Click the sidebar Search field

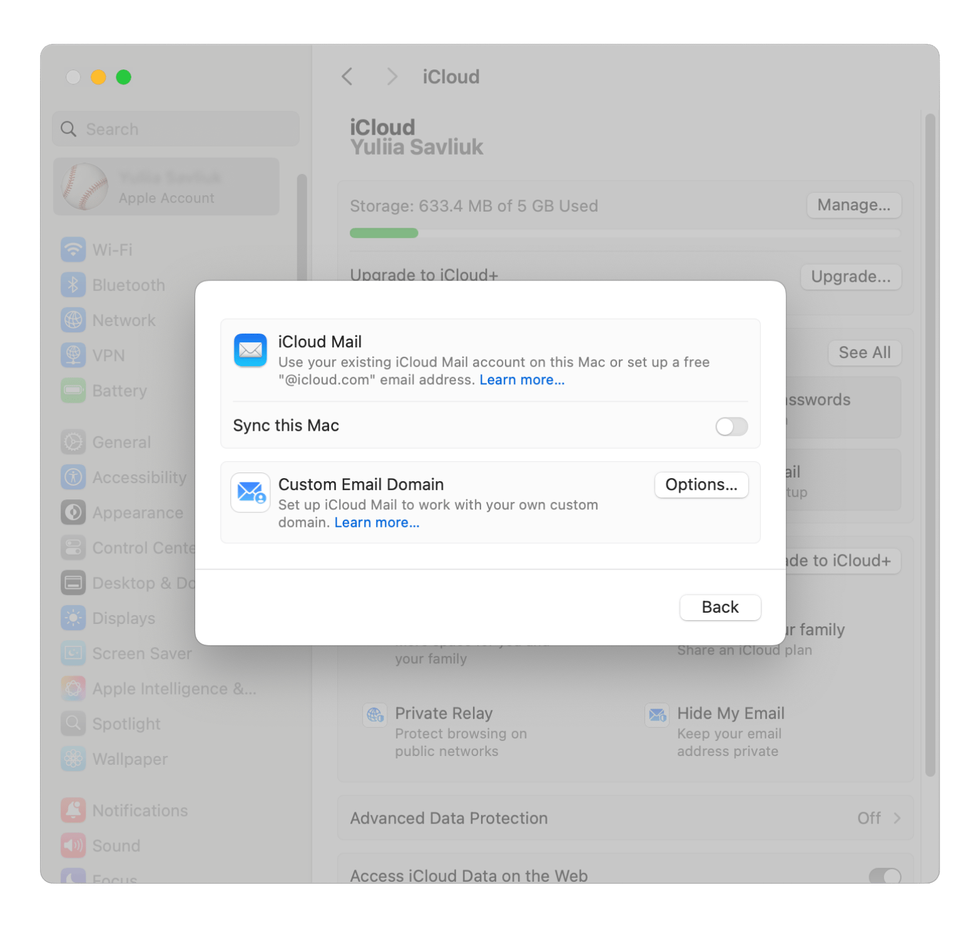(176, 129)
